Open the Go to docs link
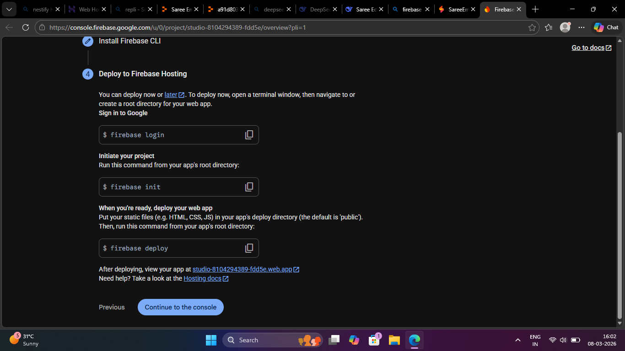 591,48
